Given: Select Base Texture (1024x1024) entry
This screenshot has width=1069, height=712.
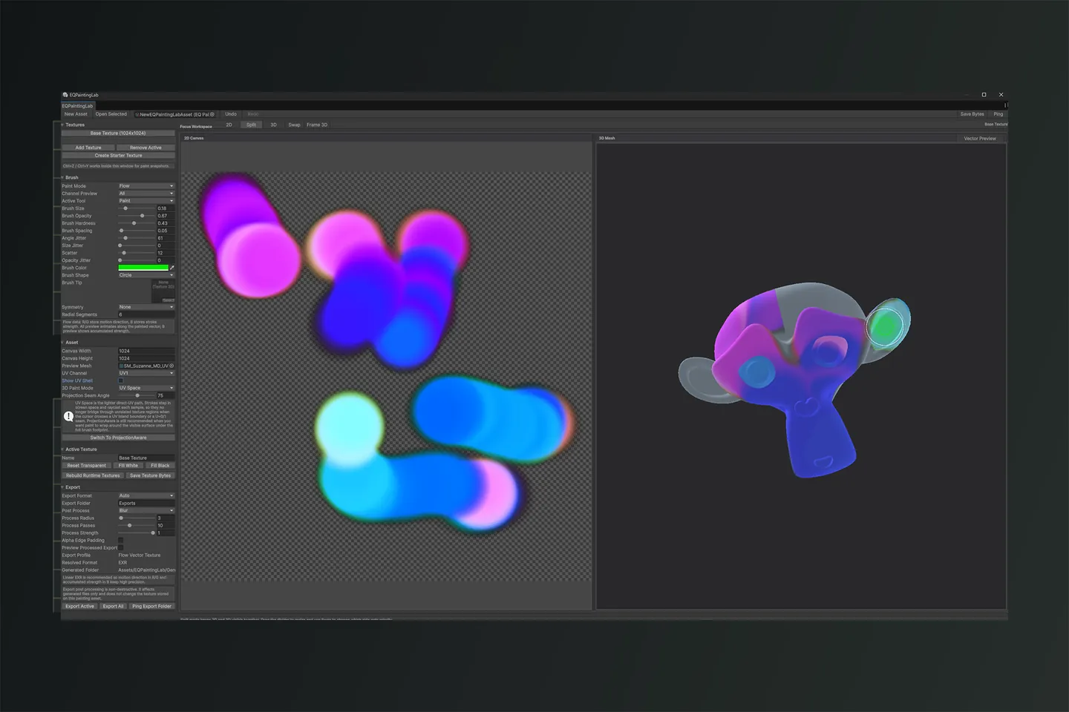Looking at the screenshot, I should [118, 133].
